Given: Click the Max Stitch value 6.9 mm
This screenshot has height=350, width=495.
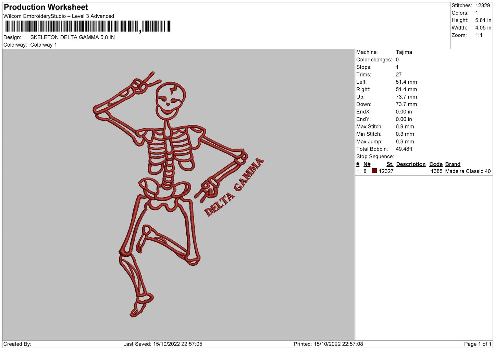Looking at the screenshot, I should [405, 126].
